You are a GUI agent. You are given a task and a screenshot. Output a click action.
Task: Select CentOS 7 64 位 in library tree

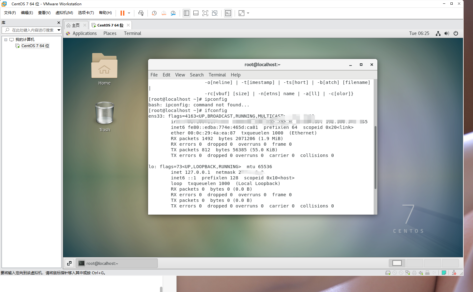(x=35, y=46)
